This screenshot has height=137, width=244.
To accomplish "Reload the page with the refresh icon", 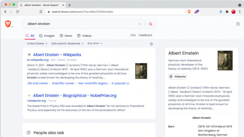I will click(18, 12).
